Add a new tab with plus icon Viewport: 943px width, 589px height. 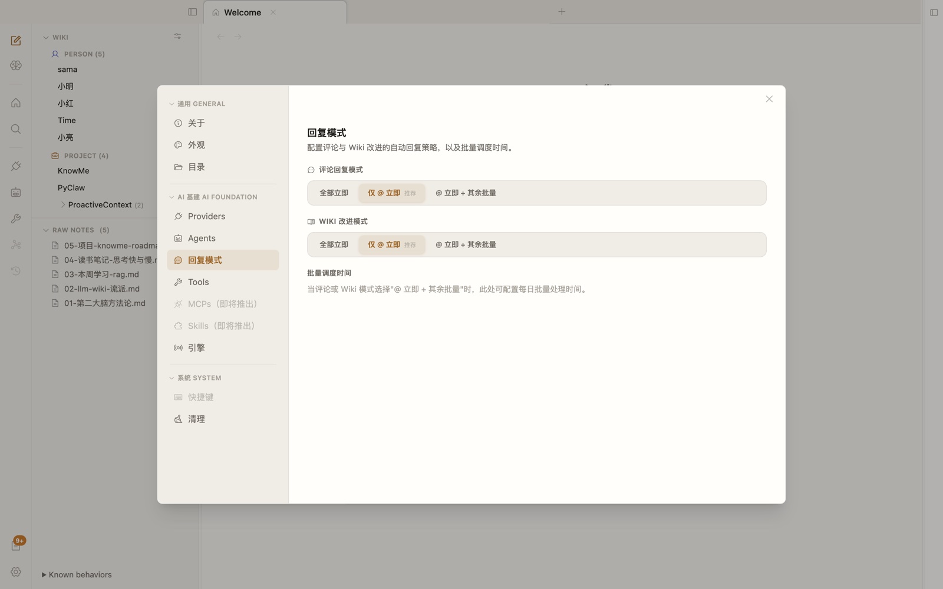[x=562, y=12]
